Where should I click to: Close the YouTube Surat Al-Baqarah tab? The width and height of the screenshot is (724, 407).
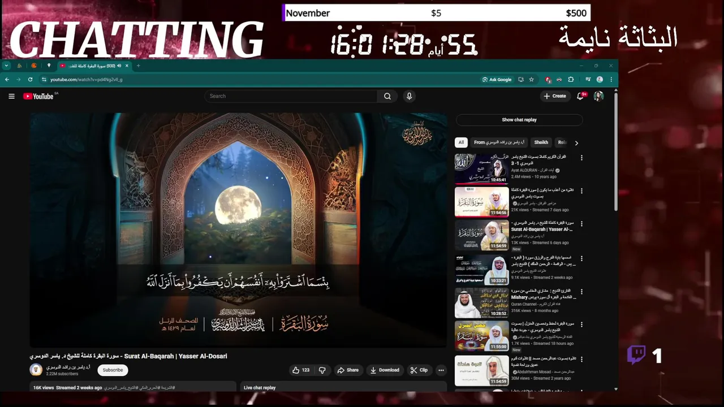pyautogui.click(x=127, y=66)
